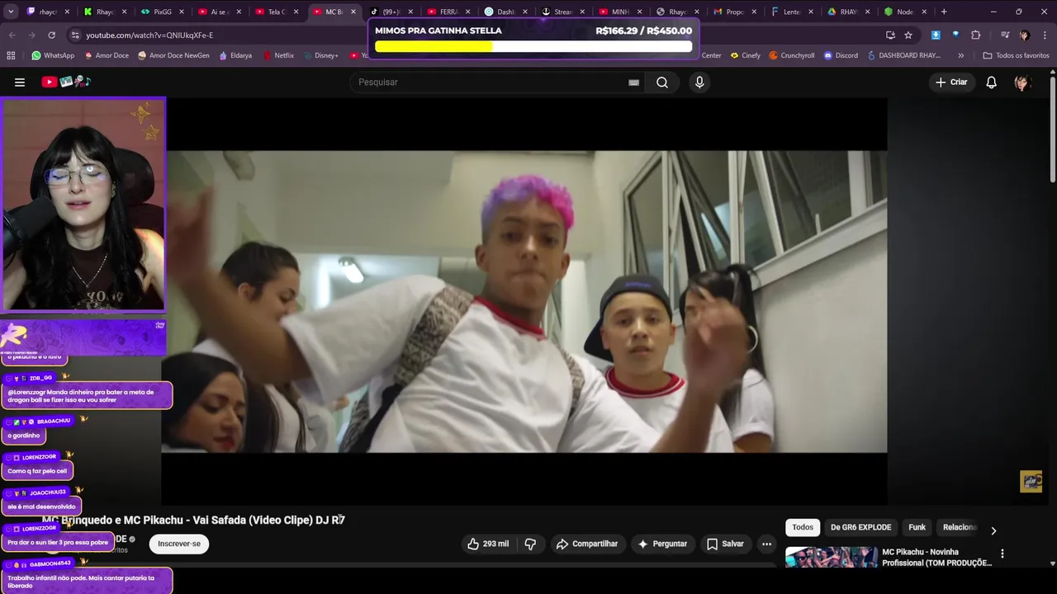
Task: Open the YouTube guide hamburger menu
Action: pos(20,82)
